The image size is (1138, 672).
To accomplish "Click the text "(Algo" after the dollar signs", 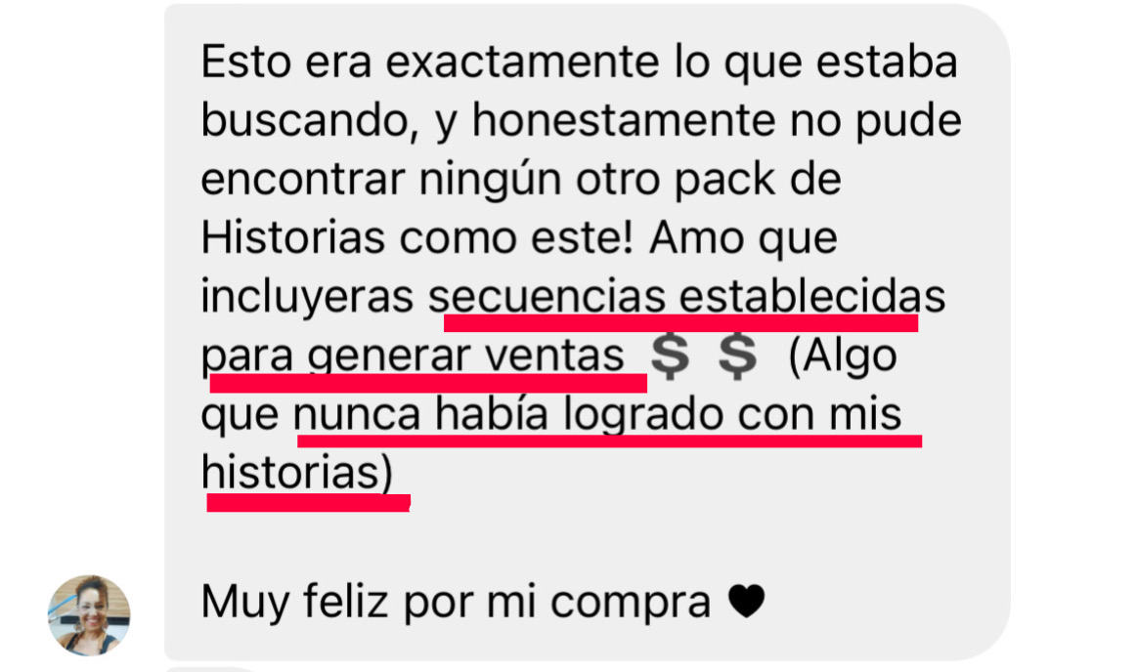I will coord(843,356).
